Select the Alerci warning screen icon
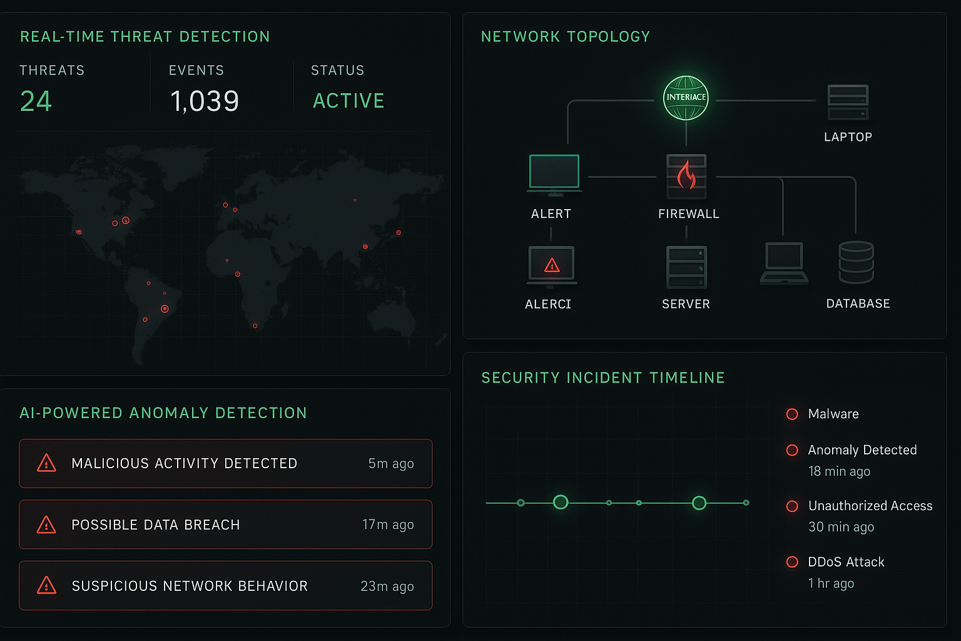 (x=551, y=264)
